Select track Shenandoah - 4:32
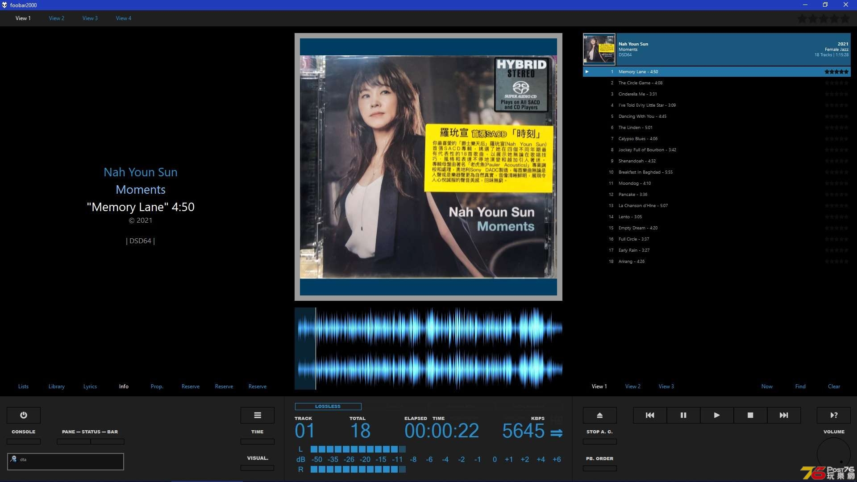The image size is (857, 482). coord(717,161)
